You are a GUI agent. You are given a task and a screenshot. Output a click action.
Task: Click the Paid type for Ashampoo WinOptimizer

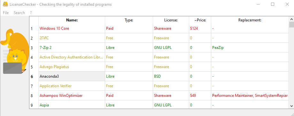tap(129, 96)
